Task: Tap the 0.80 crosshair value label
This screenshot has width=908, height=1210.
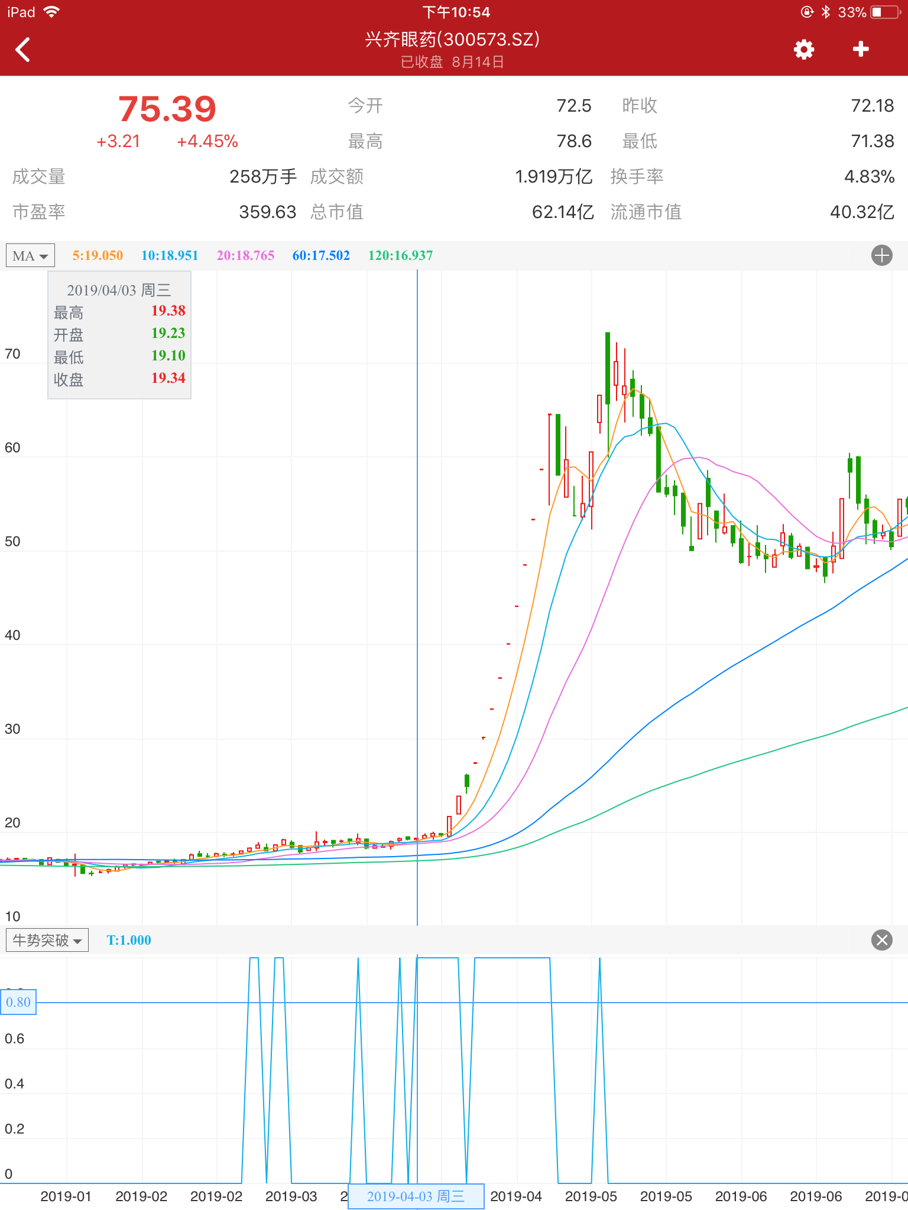Action: click(18, 1002)
